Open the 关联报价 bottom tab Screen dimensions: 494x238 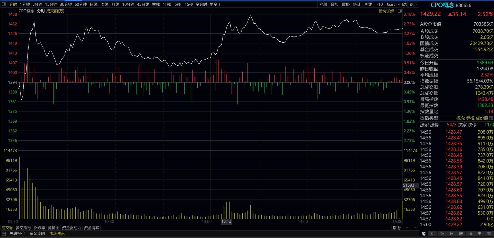(x=17, y=234)
